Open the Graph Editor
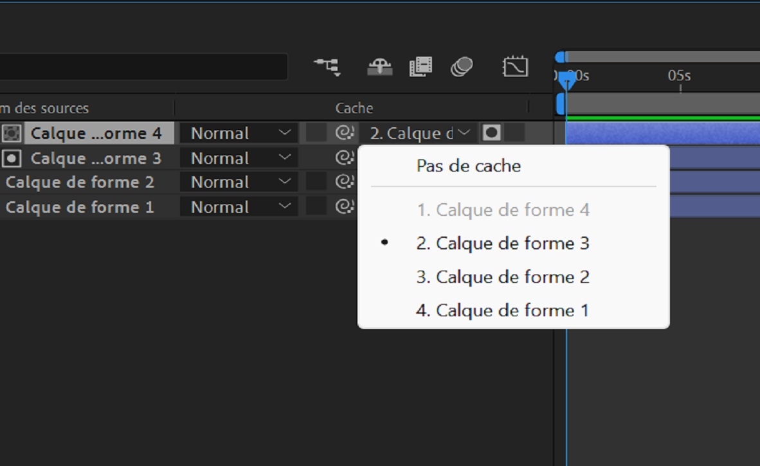The height and width of the screenshot is (466, 760). (x=515, y=66)
